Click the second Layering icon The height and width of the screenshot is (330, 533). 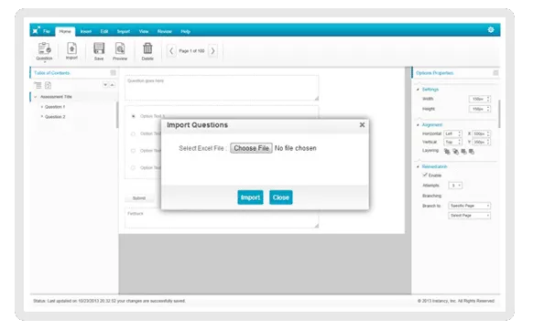tap(455, 151)
